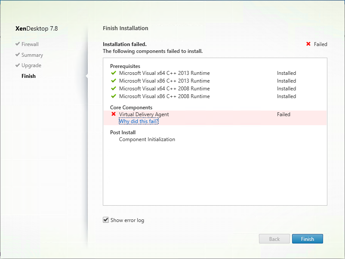Click the Back button
The height and width of the screenshot is (259, 345).
tap(274, 239)
